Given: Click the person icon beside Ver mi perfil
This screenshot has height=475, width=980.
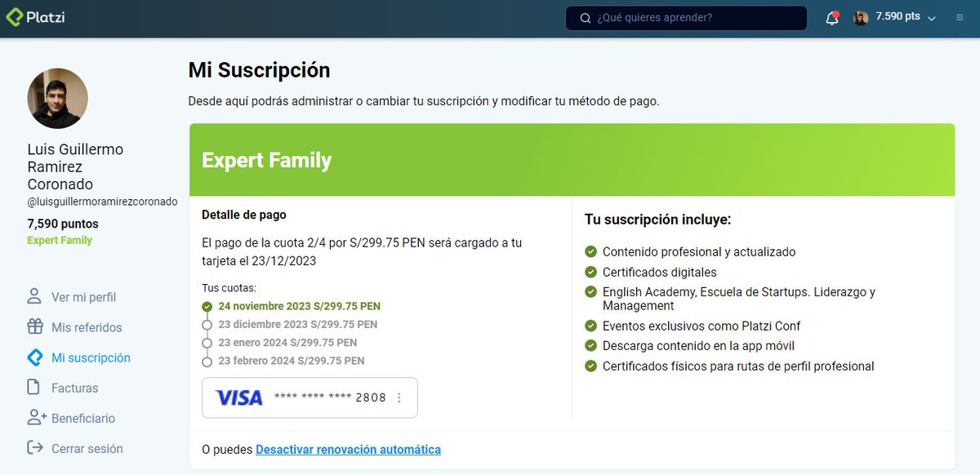Looking at the screenshot, I should [x=34, y=296].
